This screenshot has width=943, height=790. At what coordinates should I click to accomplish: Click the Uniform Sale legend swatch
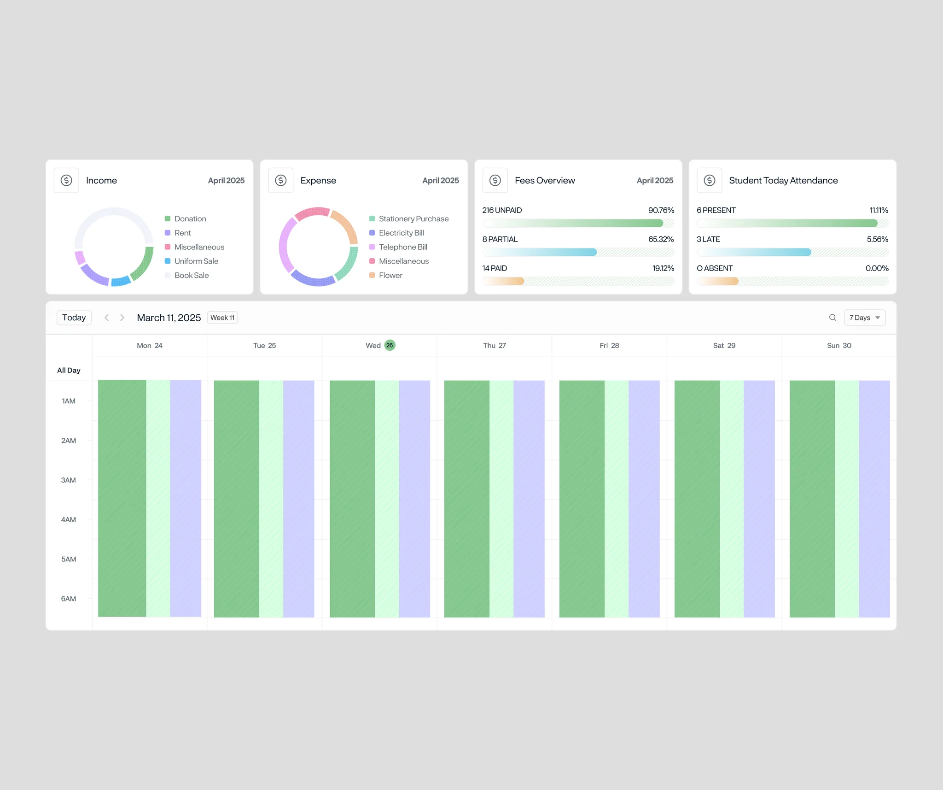click(x=168, y=261)
